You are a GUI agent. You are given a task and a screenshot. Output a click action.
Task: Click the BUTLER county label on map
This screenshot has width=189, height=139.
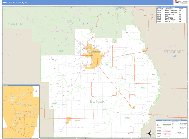[x=97, y=101]
